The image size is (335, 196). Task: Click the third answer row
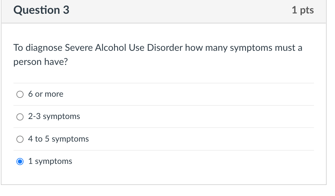[x=131, y=139]
